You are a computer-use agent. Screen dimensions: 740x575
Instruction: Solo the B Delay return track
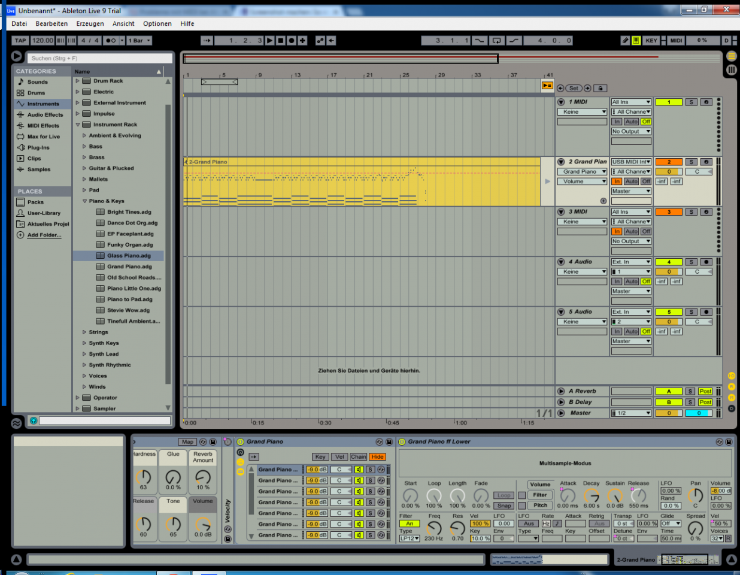click(690, 402)
